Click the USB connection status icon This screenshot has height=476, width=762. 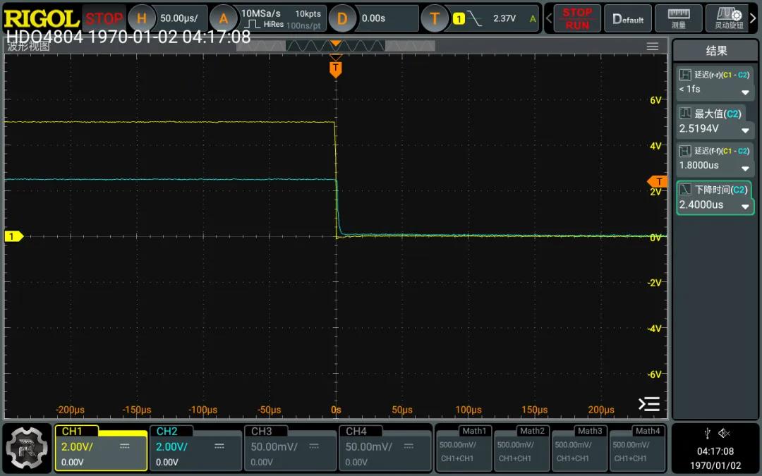tap(707, 433)
